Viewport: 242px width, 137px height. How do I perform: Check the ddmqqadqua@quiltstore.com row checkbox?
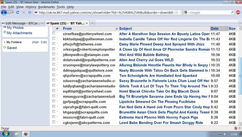[54, 70]
